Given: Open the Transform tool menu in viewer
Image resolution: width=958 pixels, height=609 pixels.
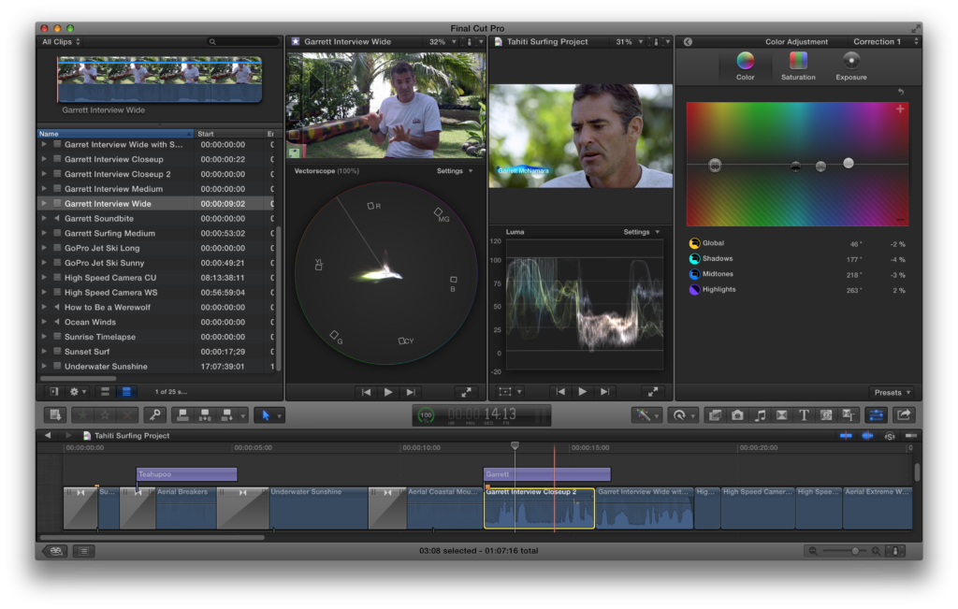Looking at the screenshot, I should [509, 392].
